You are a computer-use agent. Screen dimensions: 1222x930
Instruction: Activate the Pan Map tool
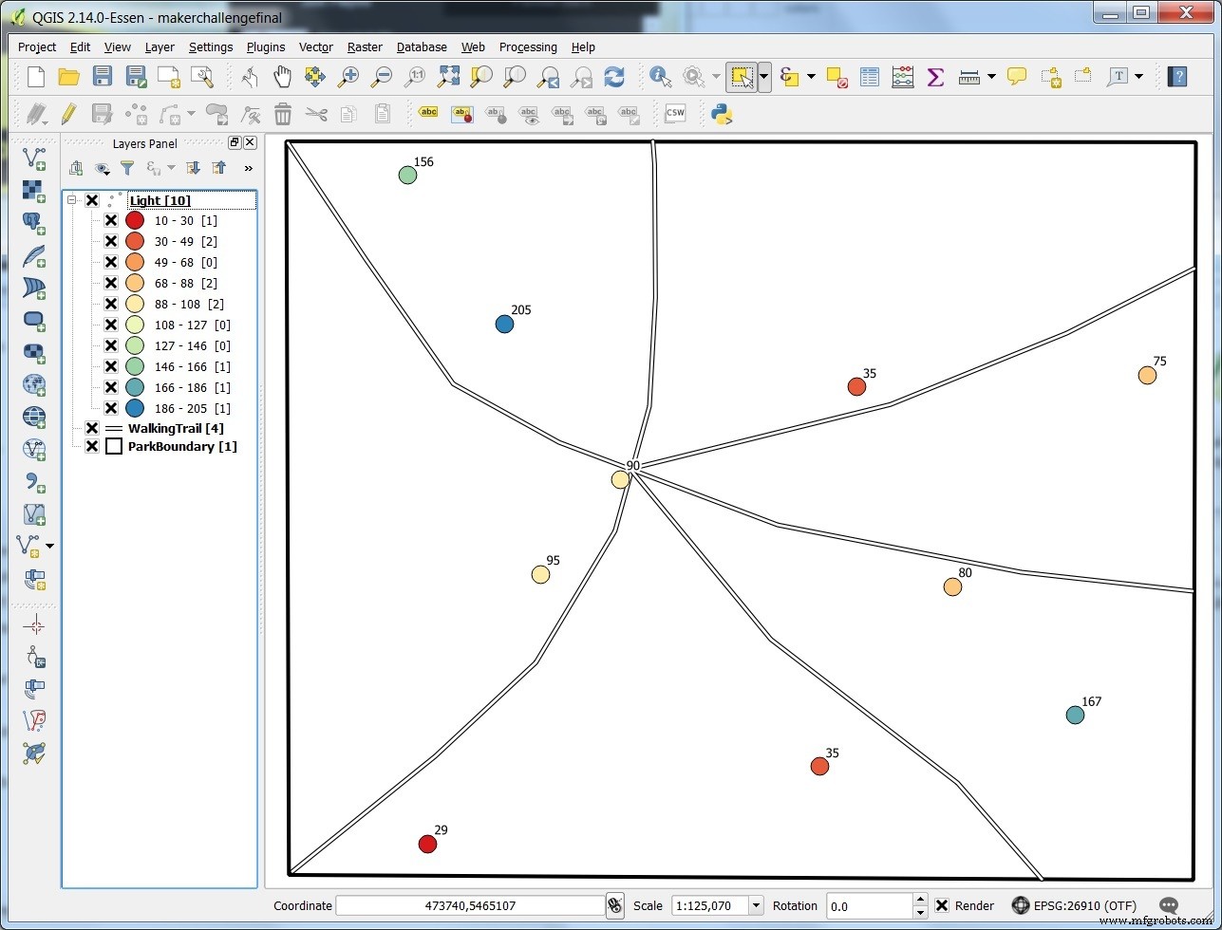coord(282,77)
